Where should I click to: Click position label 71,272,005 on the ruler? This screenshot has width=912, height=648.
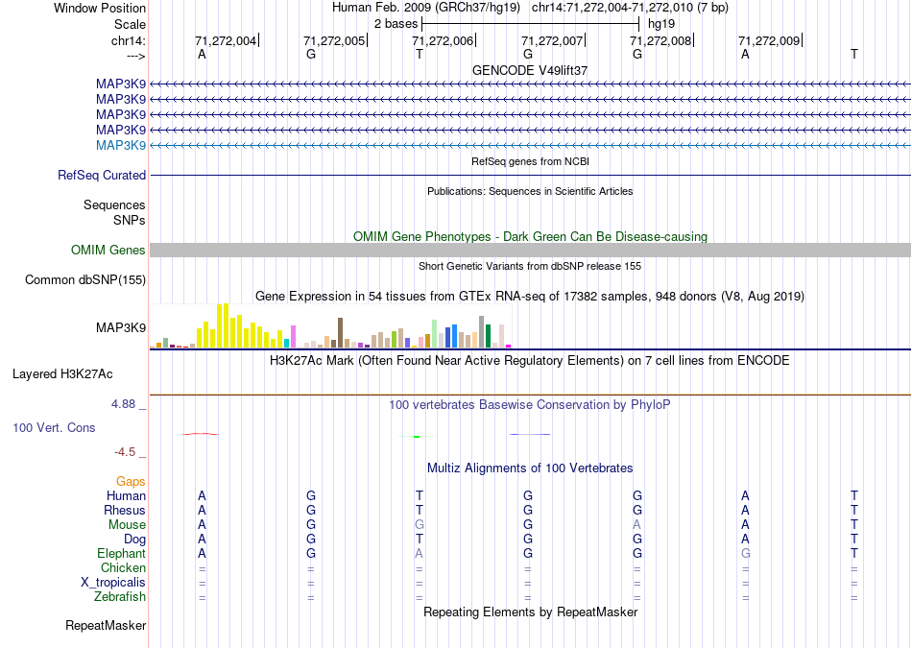[x=334, y=40]
